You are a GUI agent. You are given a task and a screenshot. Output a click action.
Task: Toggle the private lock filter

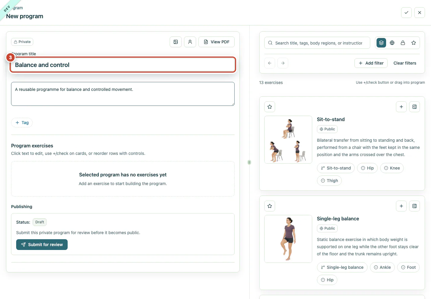click(403, 43)
